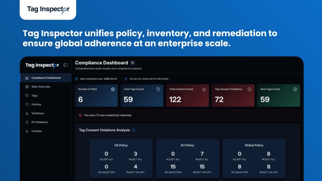Click EU Policy Reject All value 7
This screenshot has height=181, width=322.
coord(202,154)
